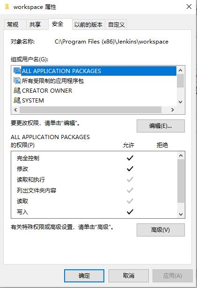
Task: Click the user list scroll-up arrow
Action: [181, 70]
